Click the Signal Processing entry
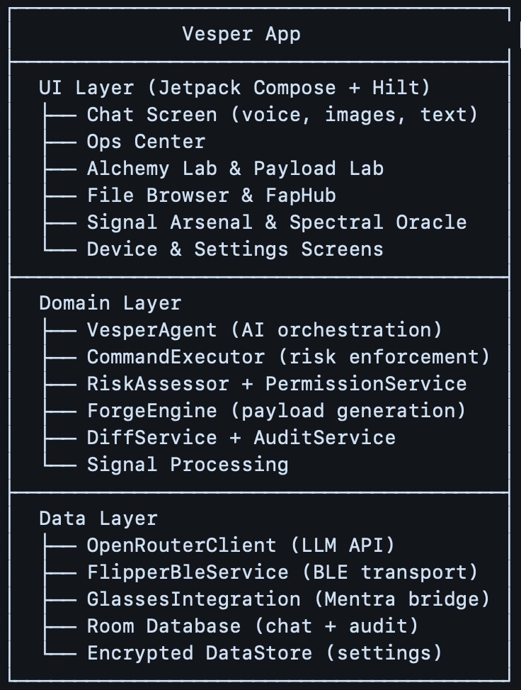 pos(188,465)
